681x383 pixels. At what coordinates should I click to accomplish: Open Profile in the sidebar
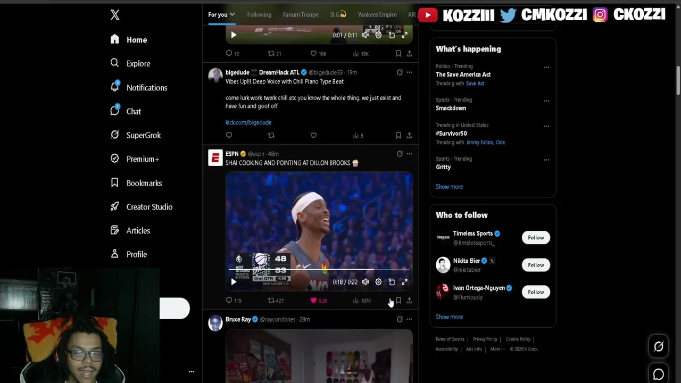[129, 254]
